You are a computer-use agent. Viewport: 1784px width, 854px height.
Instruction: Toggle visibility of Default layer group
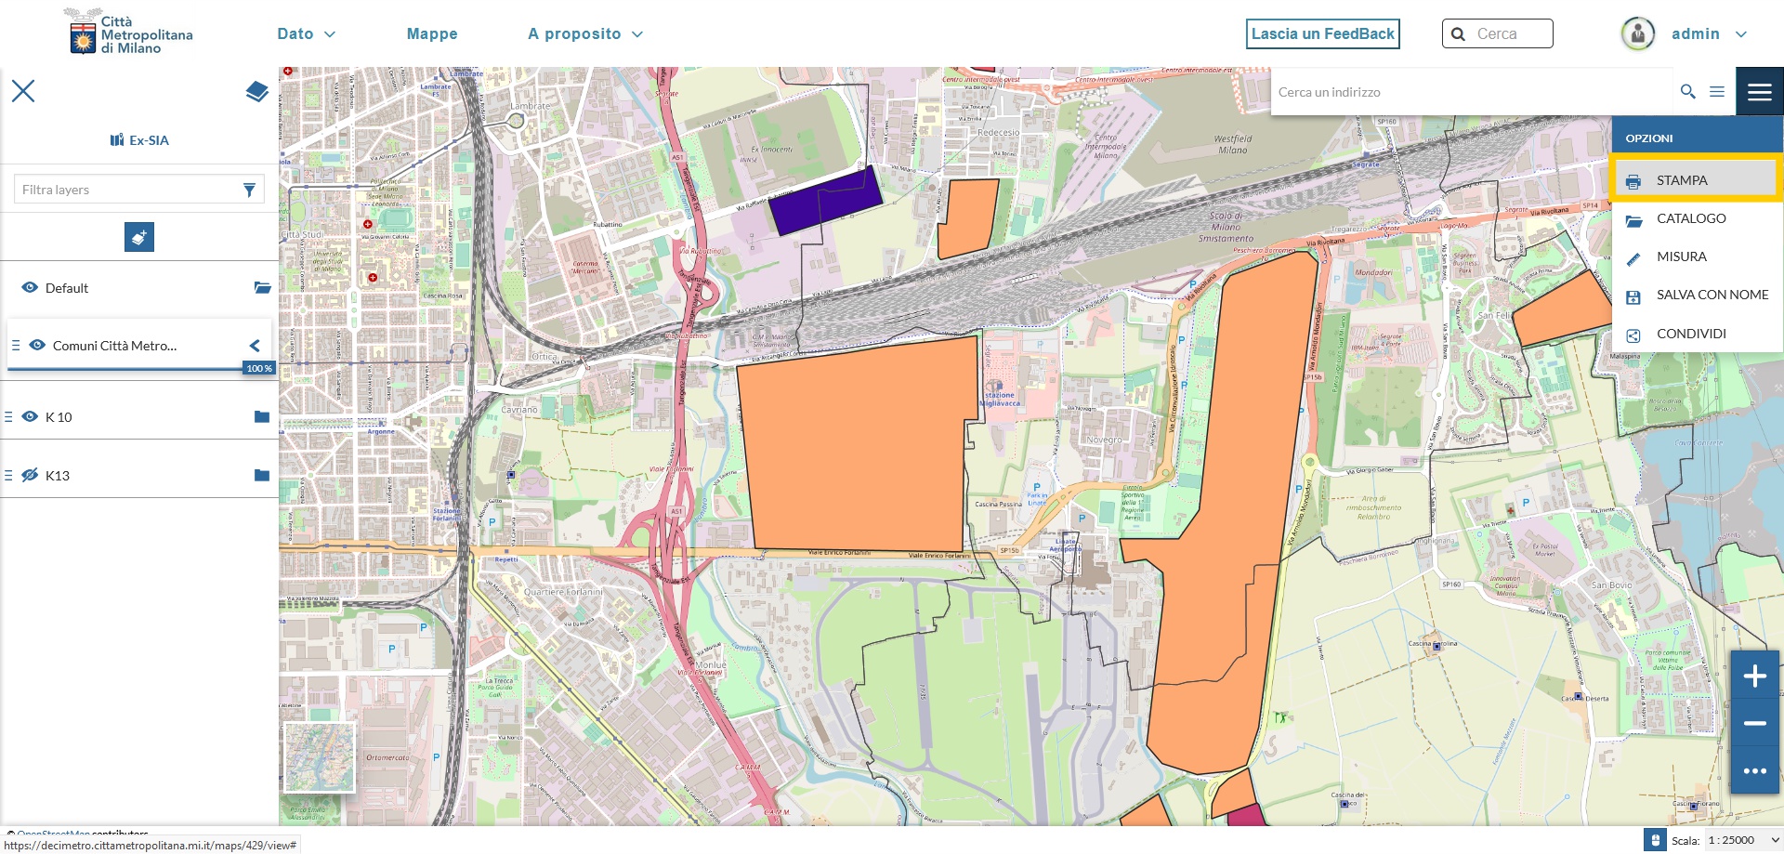tap(30, 288)
